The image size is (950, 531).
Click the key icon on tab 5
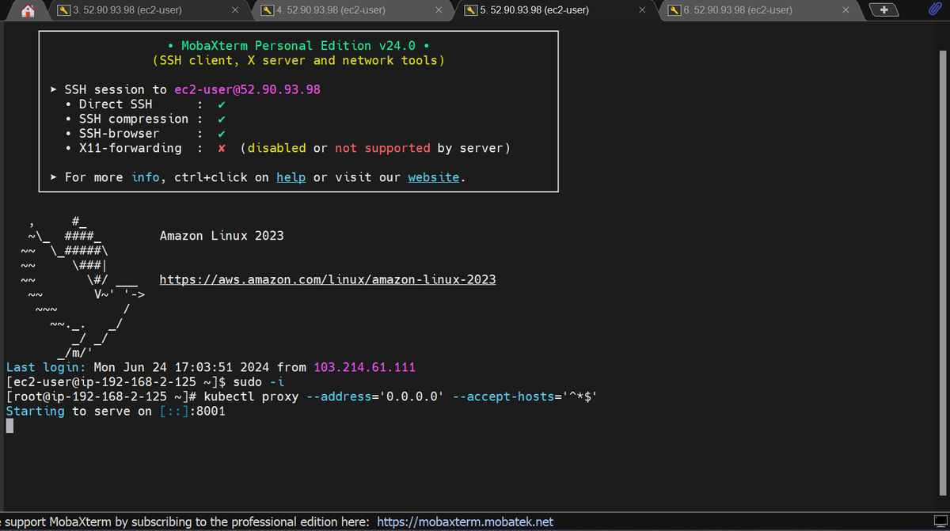pyautogui.click(x=471, y=10)
